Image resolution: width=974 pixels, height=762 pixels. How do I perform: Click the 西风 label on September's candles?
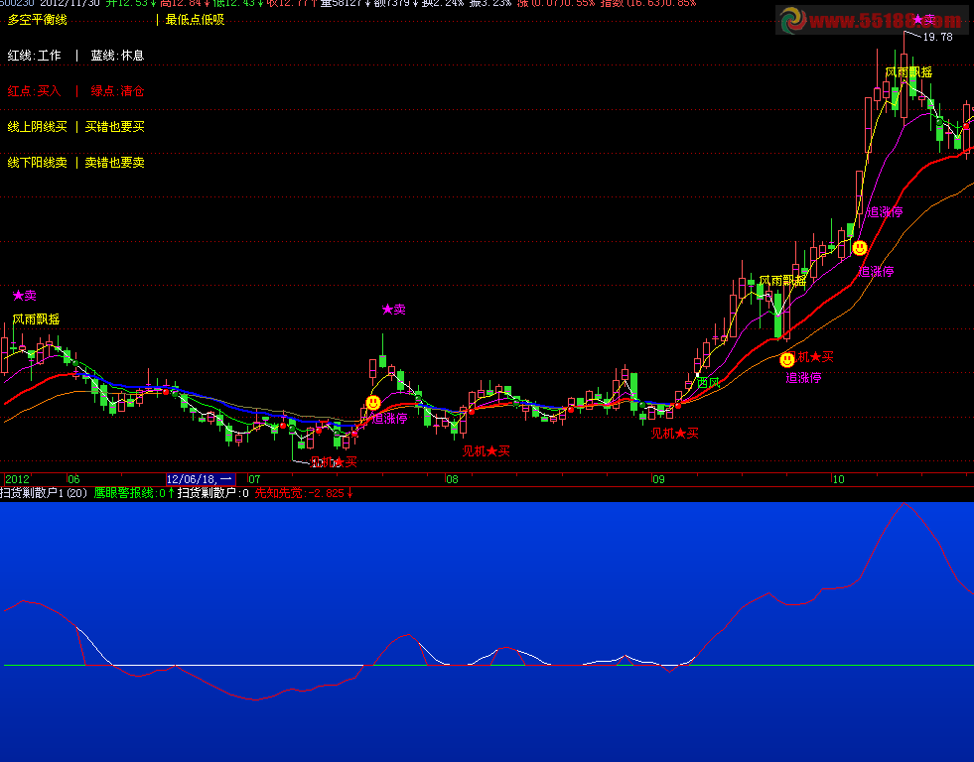pyautogui.click(x=708, y=382)
